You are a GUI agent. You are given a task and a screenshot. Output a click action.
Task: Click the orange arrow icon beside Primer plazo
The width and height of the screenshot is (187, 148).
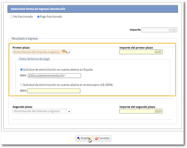64,52
